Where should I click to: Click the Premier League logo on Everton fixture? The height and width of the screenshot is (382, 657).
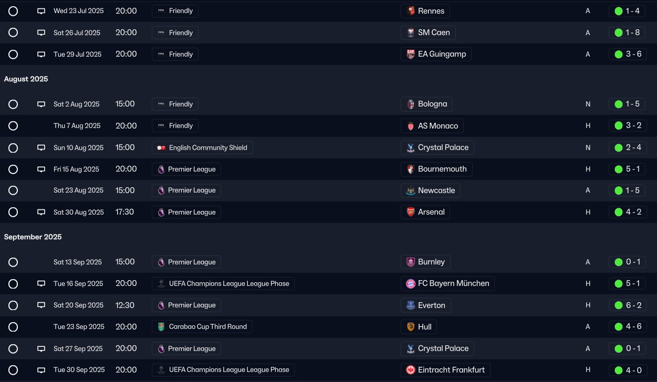point(161,305)
